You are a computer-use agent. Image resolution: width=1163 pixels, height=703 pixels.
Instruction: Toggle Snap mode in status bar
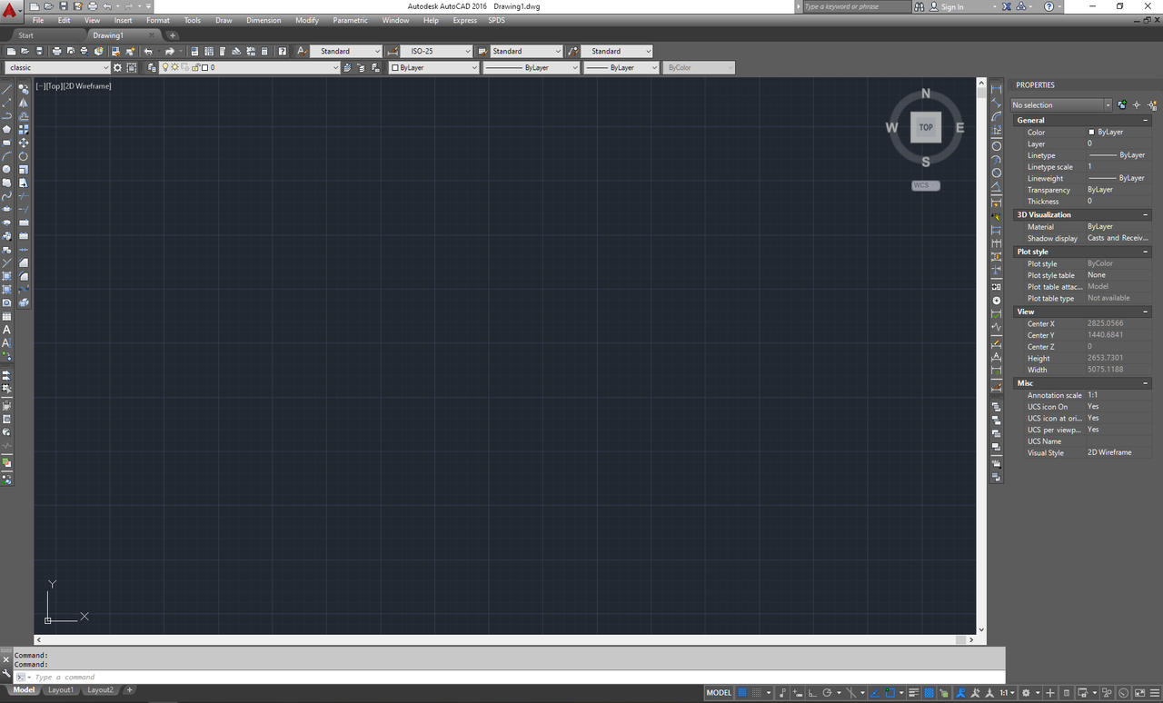click(757, 692)
